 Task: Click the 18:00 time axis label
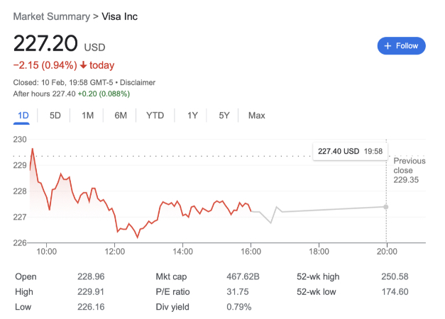click(319, 252)
